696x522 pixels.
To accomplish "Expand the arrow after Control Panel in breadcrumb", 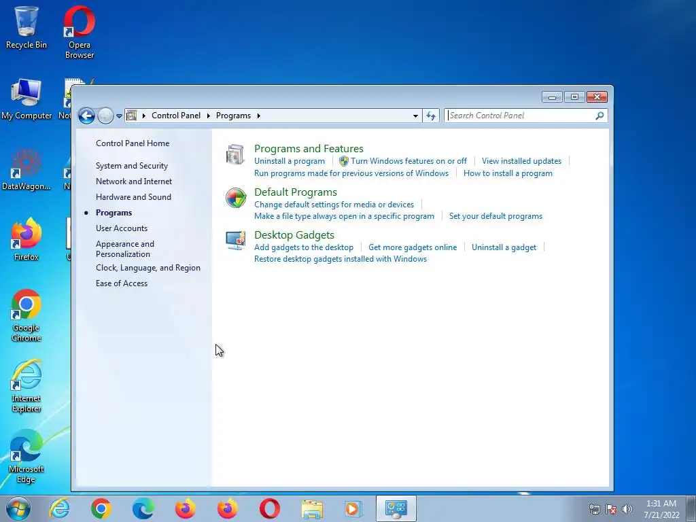I will pos(208,116).
